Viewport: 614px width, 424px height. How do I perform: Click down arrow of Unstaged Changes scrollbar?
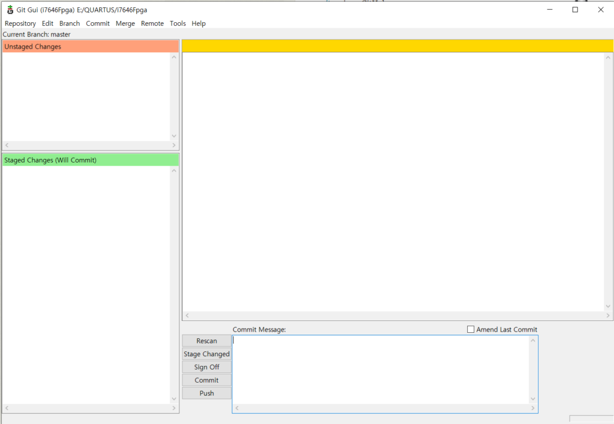point(174,136)
